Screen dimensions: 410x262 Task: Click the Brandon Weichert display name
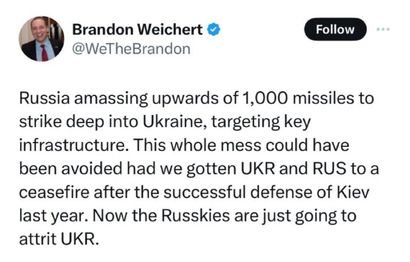click(137, 29)
